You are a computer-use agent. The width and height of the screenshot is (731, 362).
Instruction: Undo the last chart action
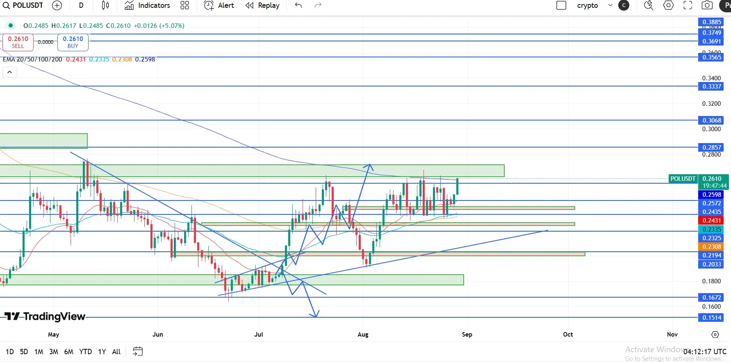coord(298,5)
